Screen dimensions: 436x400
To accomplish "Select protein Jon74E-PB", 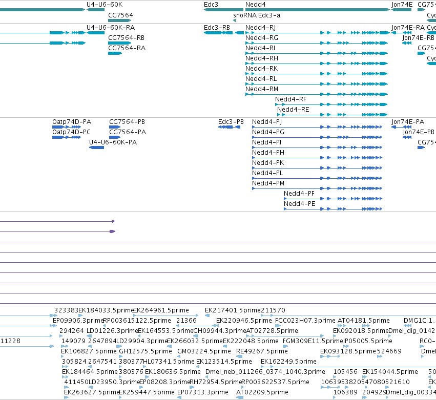I will 407,137.
